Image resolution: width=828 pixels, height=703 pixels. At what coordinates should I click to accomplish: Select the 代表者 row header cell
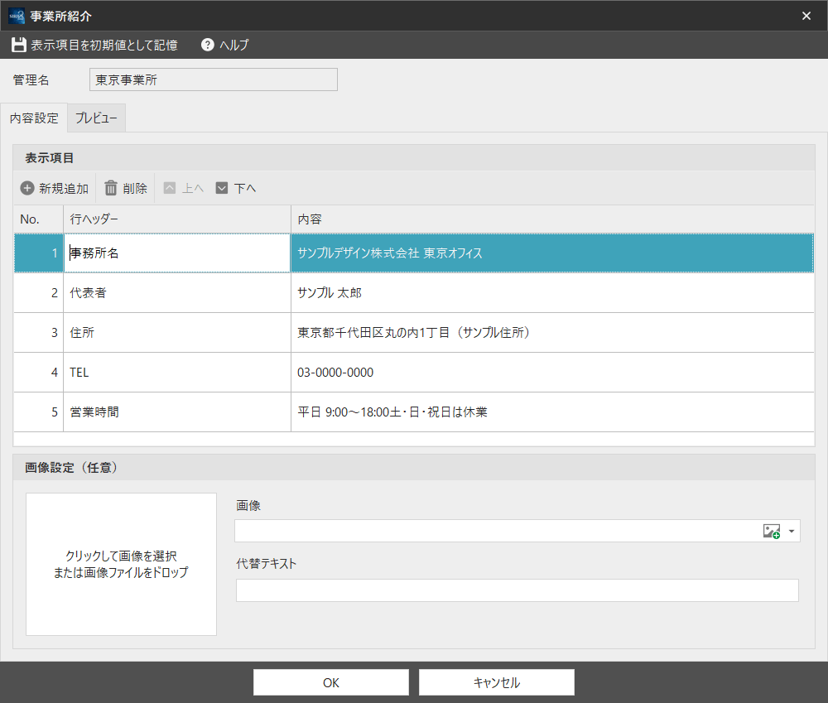click(177, 293)
